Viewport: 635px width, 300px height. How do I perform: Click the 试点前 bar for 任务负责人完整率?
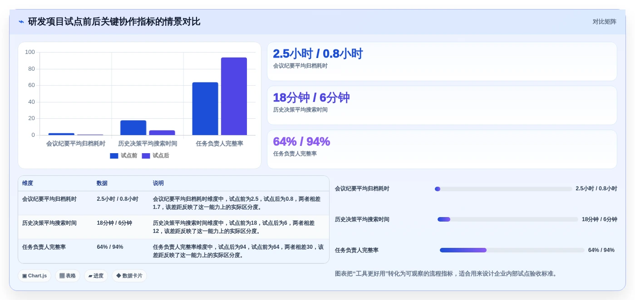(205, 109)
